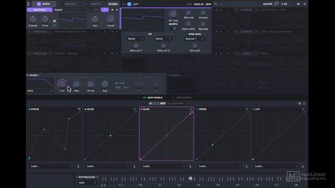Click the Unison knob
This screenshot has width=335, height=188.
pos(203,13)
